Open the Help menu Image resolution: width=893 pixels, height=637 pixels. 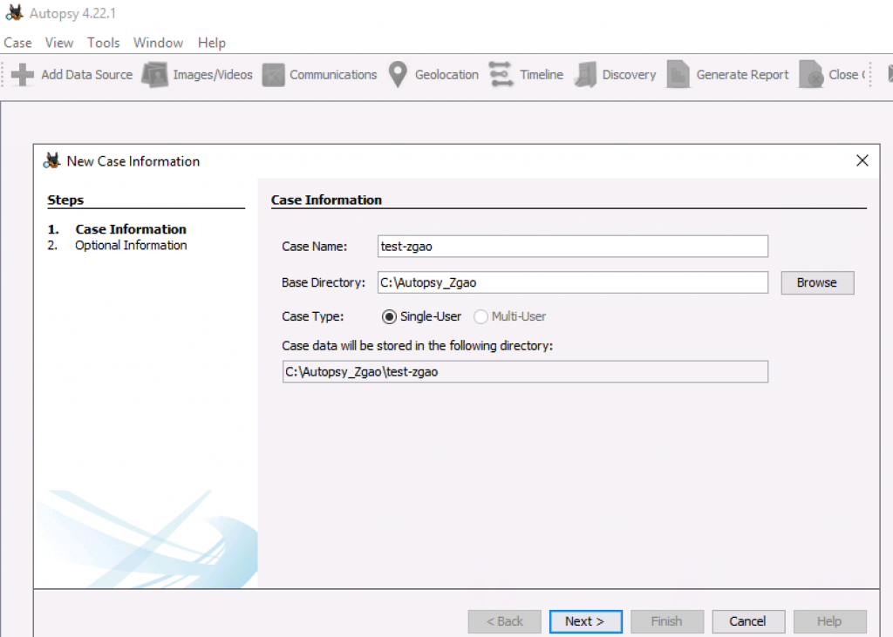pyautogui.click(x=212, y=43)
